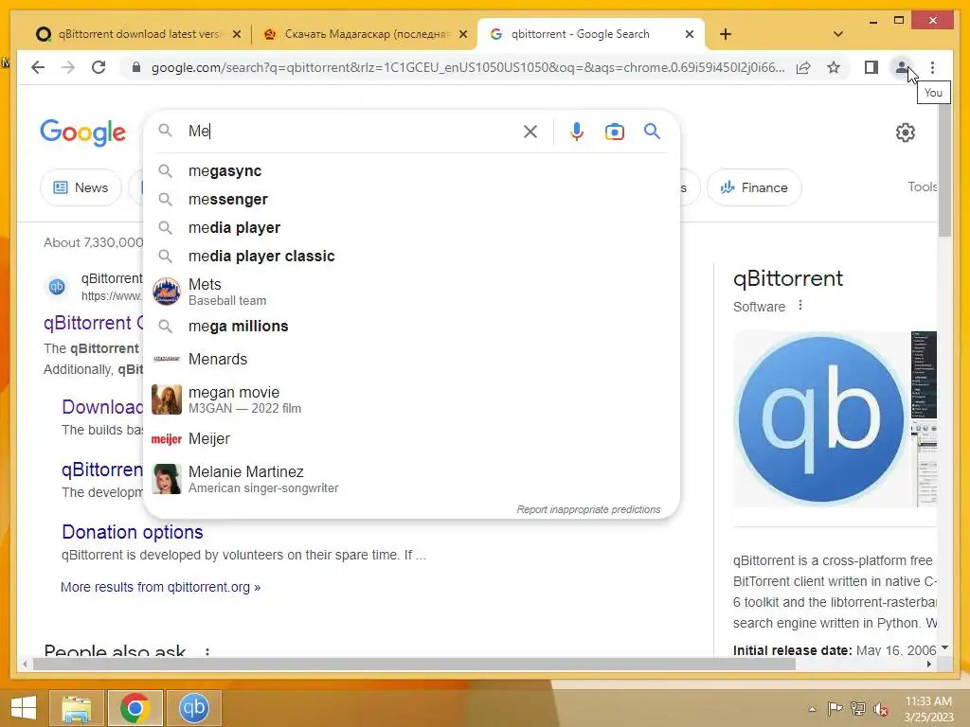The width and height of the screenshot is (970, 727).
Task: Click the horizontal scrollbar thumb
Action: coord(414,665)
